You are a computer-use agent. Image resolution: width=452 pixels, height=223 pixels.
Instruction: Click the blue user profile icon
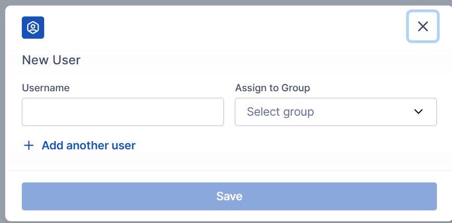pyautogui.click(x=33, y=27)
